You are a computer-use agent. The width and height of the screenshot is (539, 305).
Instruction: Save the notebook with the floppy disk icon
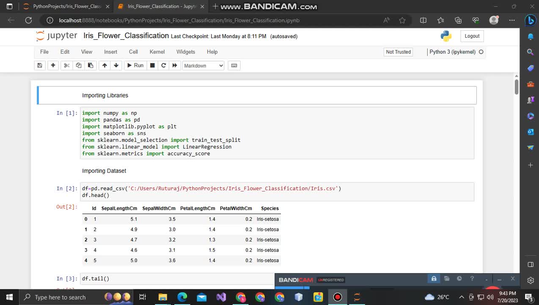40,65
